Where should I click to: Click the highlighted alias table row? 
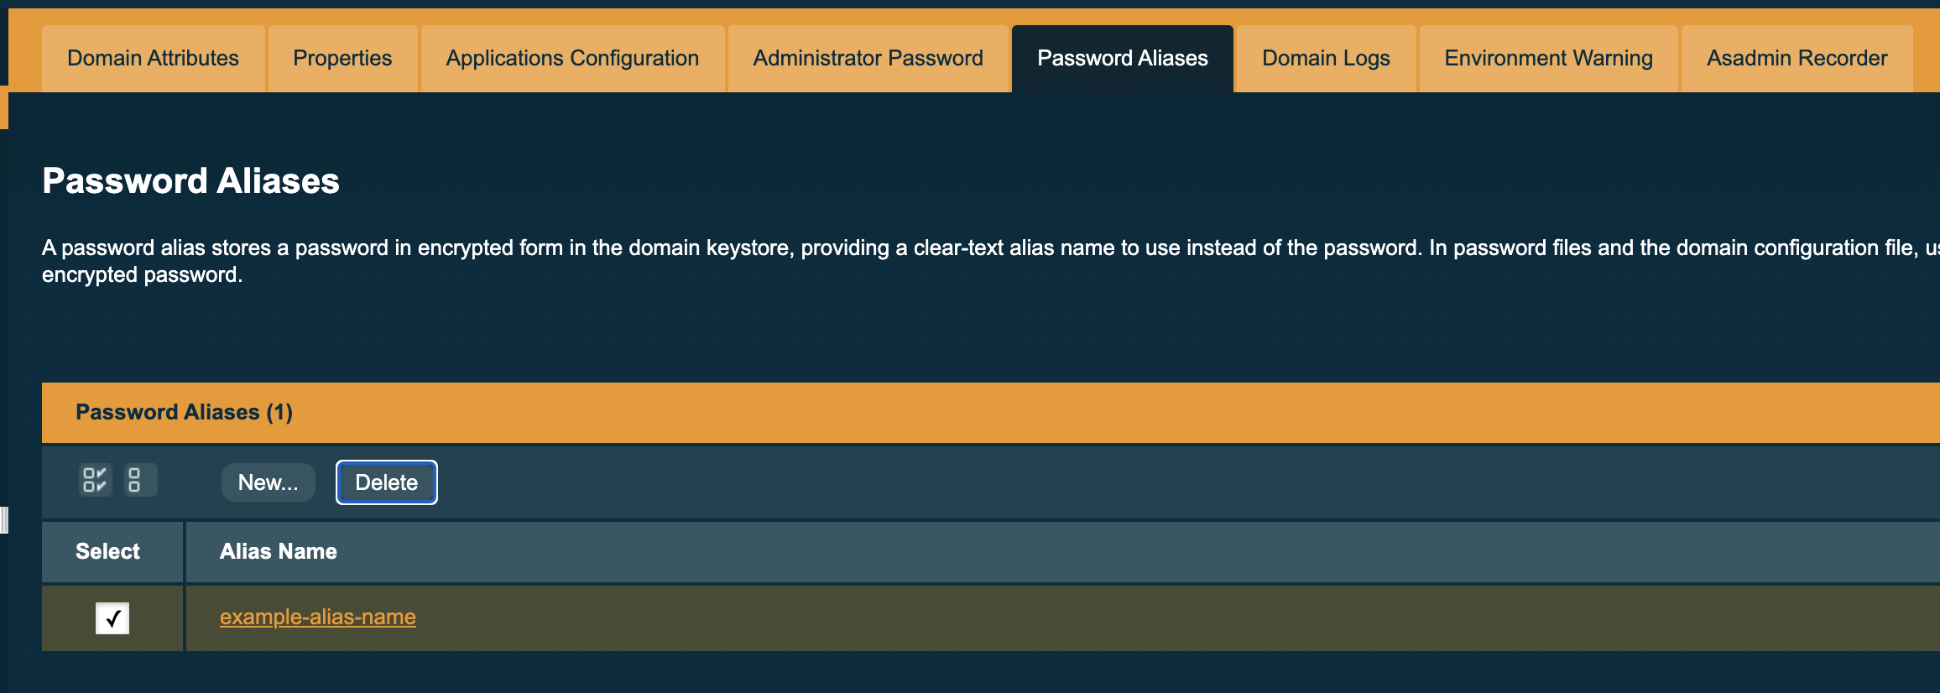pyautogui.click(x=755, y=618)
